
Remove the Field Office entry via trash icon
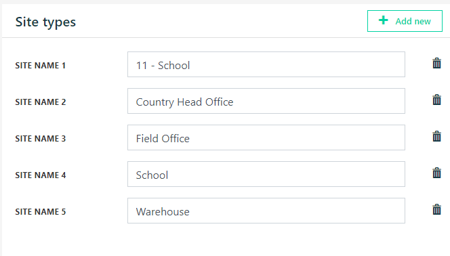pos(436,136)
